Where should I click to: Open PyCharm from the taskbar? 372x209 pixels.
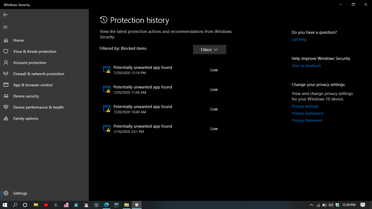(117, 205)
